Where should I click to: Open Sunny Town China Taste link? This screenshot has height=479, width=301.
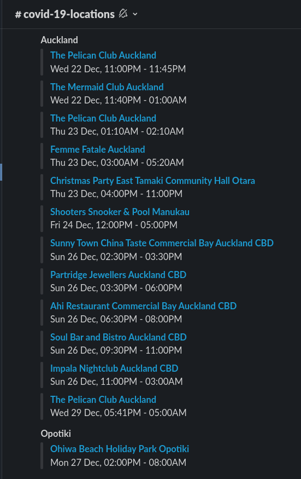pos(162,243)
